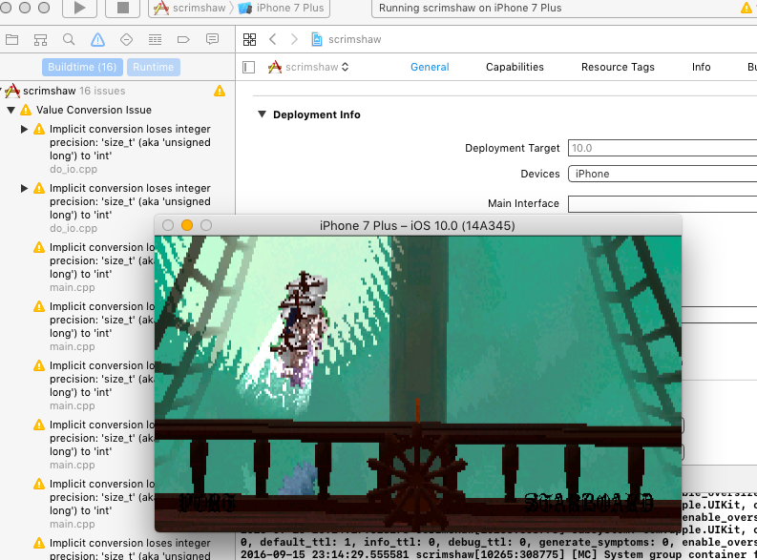757x560 pixels.
Task: Click warning badge beside scrimshaw 16 issues
Action: [x=220, y=91]
